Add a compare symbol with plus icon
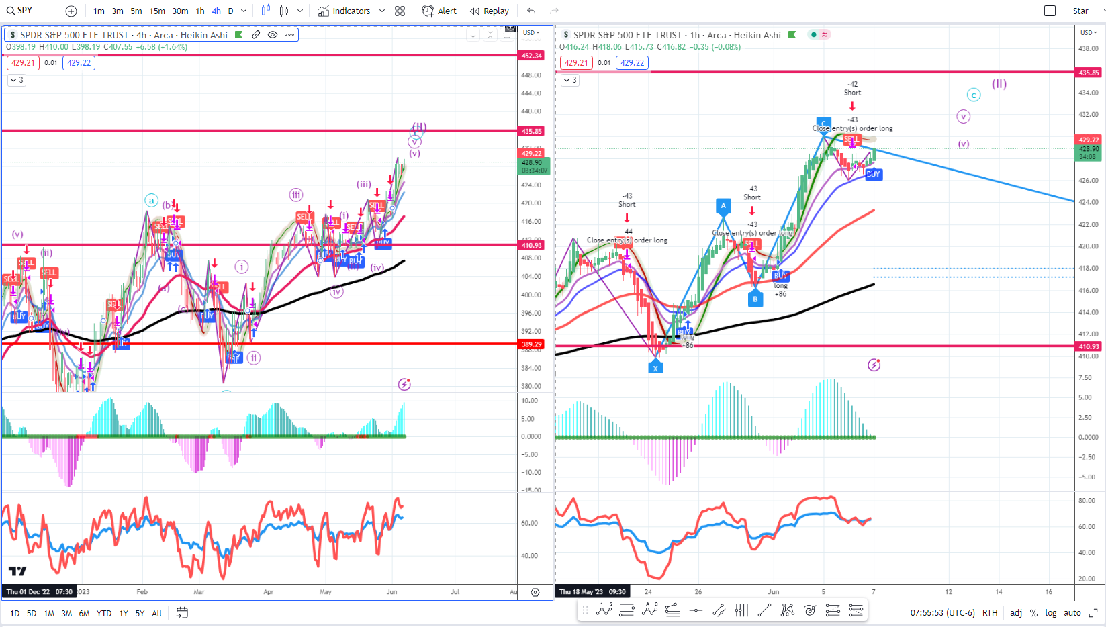This screenshot has height=627, width=1106. (x=71, y=11)
